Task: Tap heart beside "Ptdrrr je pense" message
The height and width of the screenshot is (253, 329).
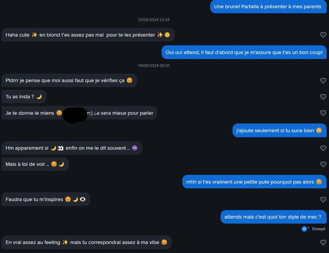Action: (x=323, y=81)
